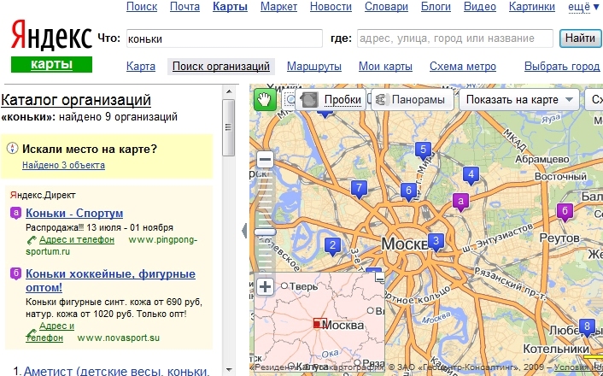Image resolution: width=603 pixels, height=376 pixels.
Task: Click Адрес и телефон link beside www.novasport.su
Action: coord(50,332)
